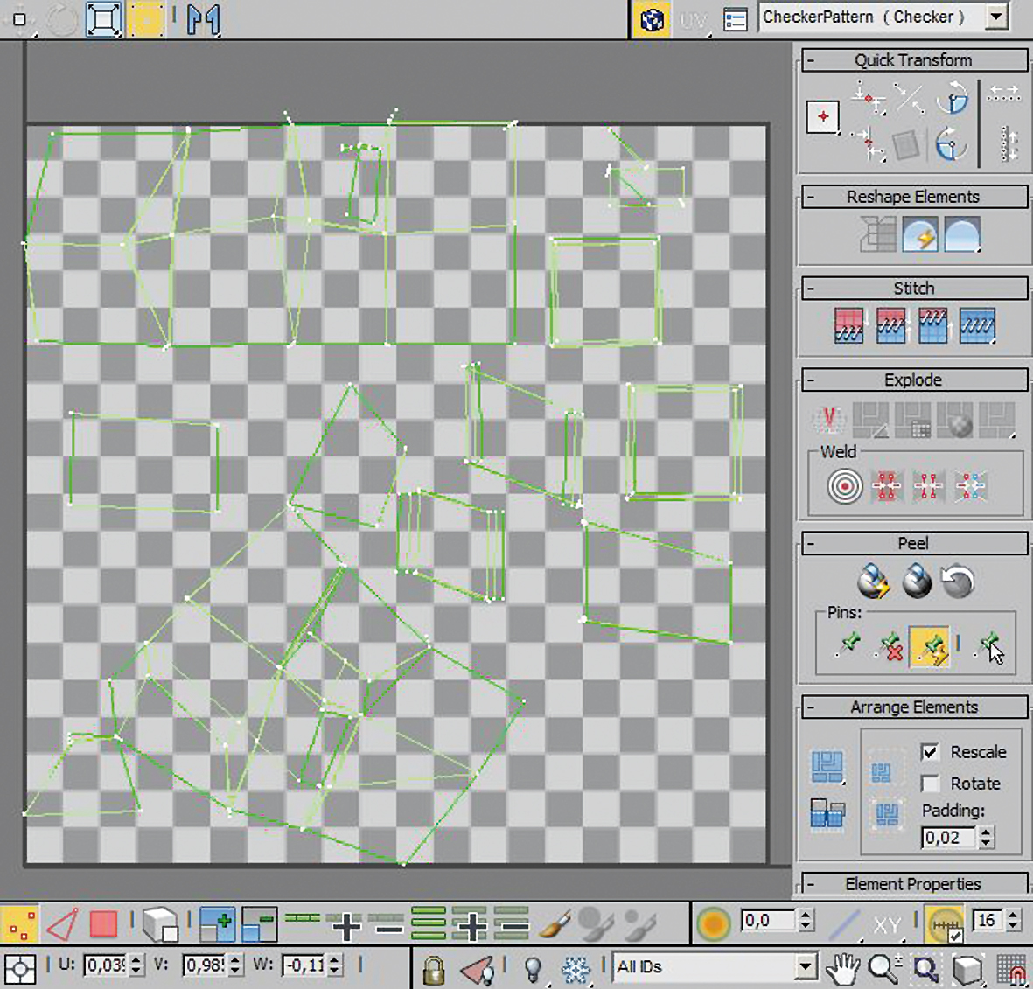Click the U coordinate input field
This screenshot has width=1033, height=989.
(104, 966)
